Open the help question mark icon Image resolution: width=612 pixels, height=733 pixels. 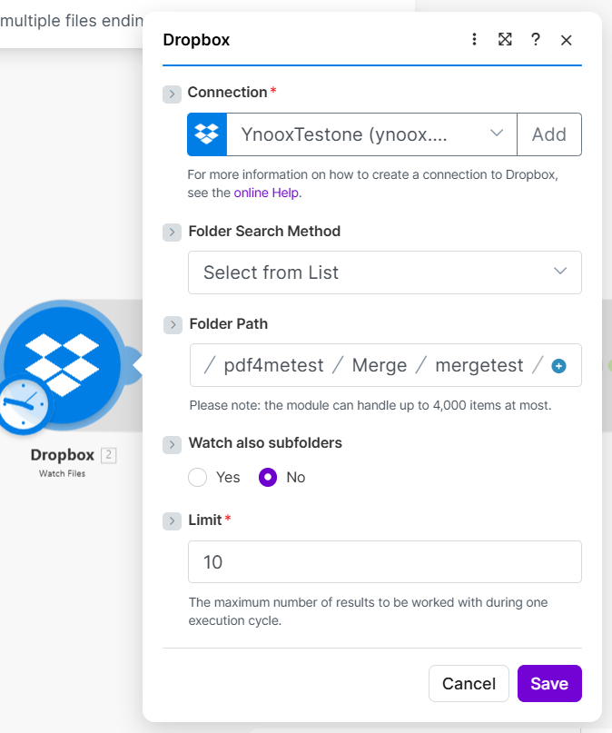(536, 39)
